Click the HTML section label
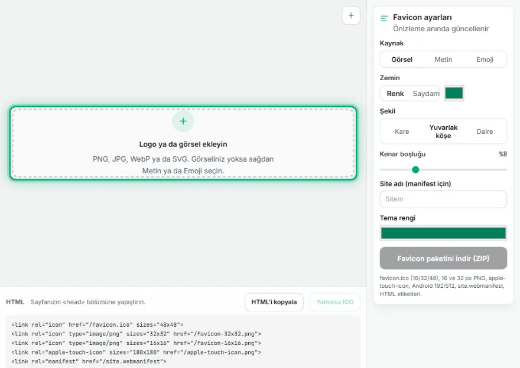 pos(15,302)
